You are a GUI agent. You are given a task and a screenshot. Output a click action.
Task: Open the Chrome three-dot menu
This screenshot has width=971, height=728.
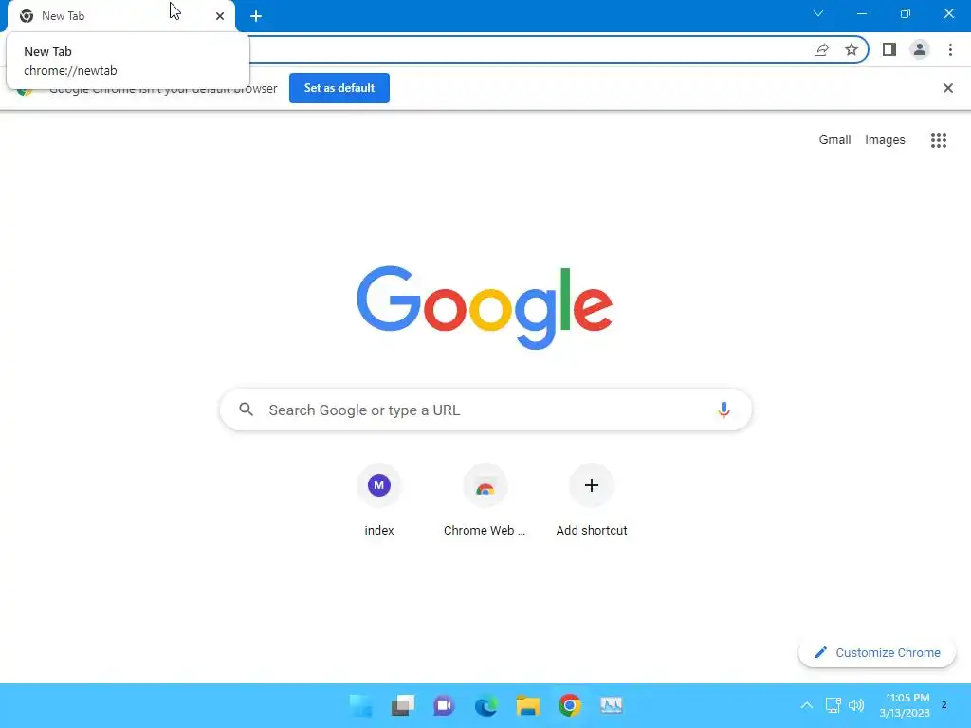point(950,49)
